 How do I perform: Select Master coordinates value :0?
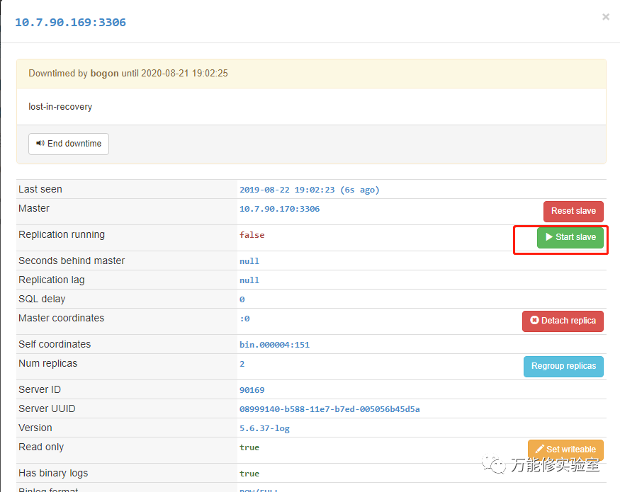coord(244,319)
